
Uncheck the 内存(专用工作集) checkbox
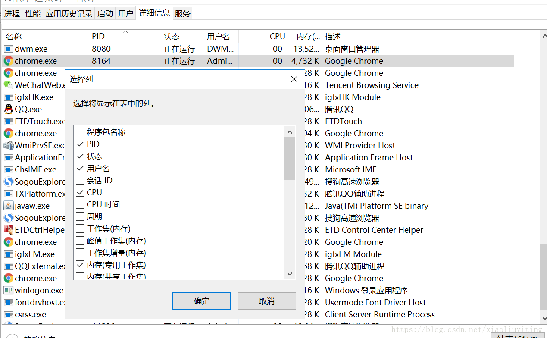click(x=80, y=265)
